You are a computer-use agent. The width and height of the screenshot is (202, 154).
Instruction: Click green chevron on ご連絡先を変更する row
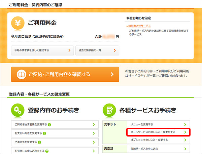point(94,142)
